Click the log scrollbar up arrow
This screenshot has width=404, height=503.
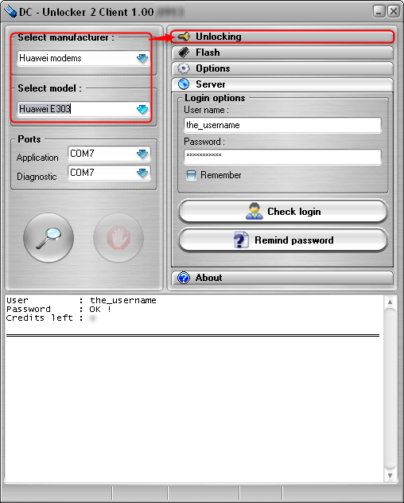pos(390,302)
